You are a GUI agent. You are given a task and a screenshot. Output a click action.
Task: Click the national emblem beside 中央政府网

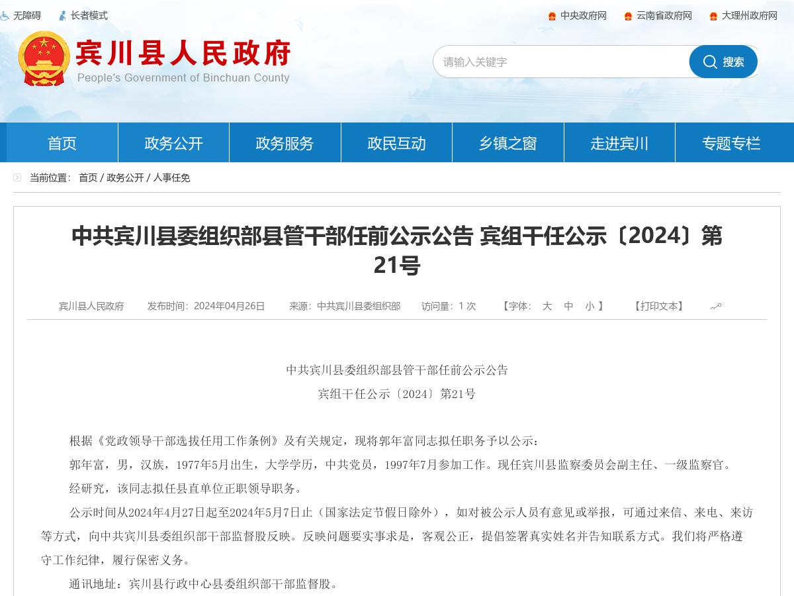click(x=551, y=16)
